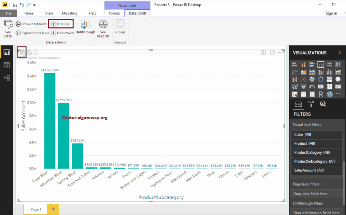This screenshot has height=215, width=346.
Task: Open the Format tab under Visual tools
Action: pyautogui.click(x=114, y=13)
